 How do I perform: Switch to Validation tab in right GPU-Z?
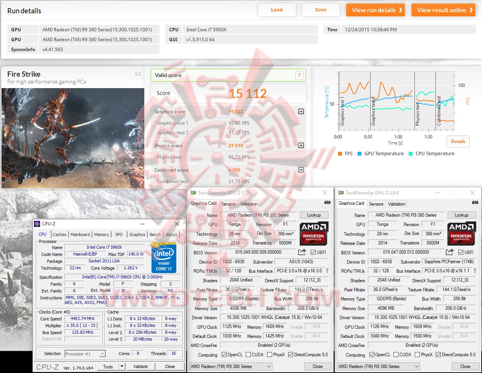[397, 204]
